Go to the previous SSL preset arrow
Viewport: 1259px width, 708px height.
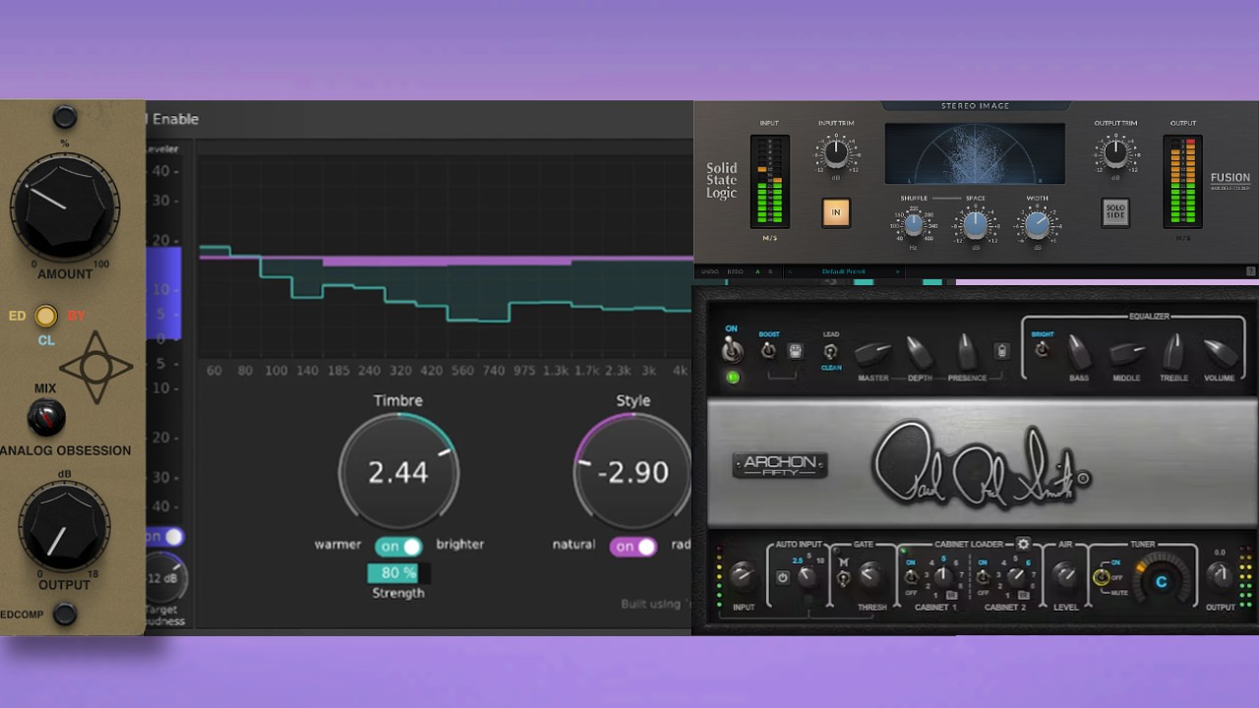pyautogui.click(x=790, y=271)
